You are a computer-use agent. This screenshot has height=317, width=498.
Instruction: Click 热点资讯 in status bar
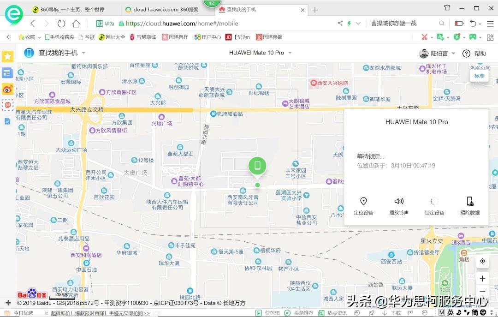[332, 313]
